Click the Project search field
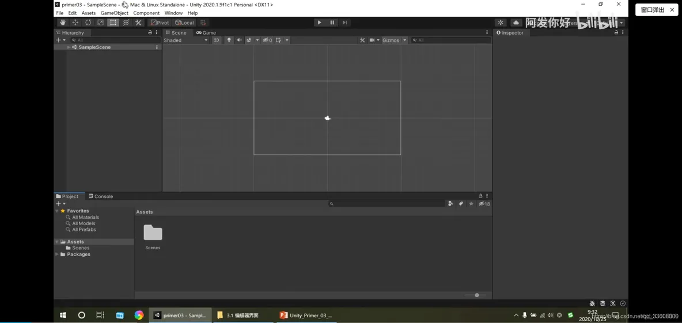682x323 pixels. click(387, 203)
